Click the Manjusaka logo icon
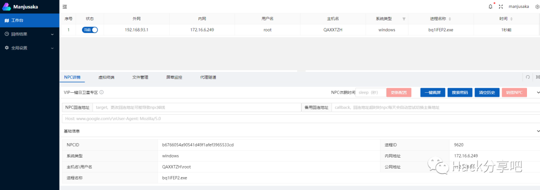 pyautogui.click(x=6, y=6)
